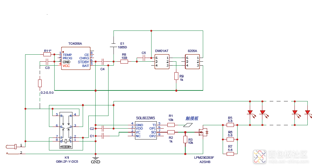Select the C2 capacitor label
This screenshot has height=167, width=312.
pos(92,129)
